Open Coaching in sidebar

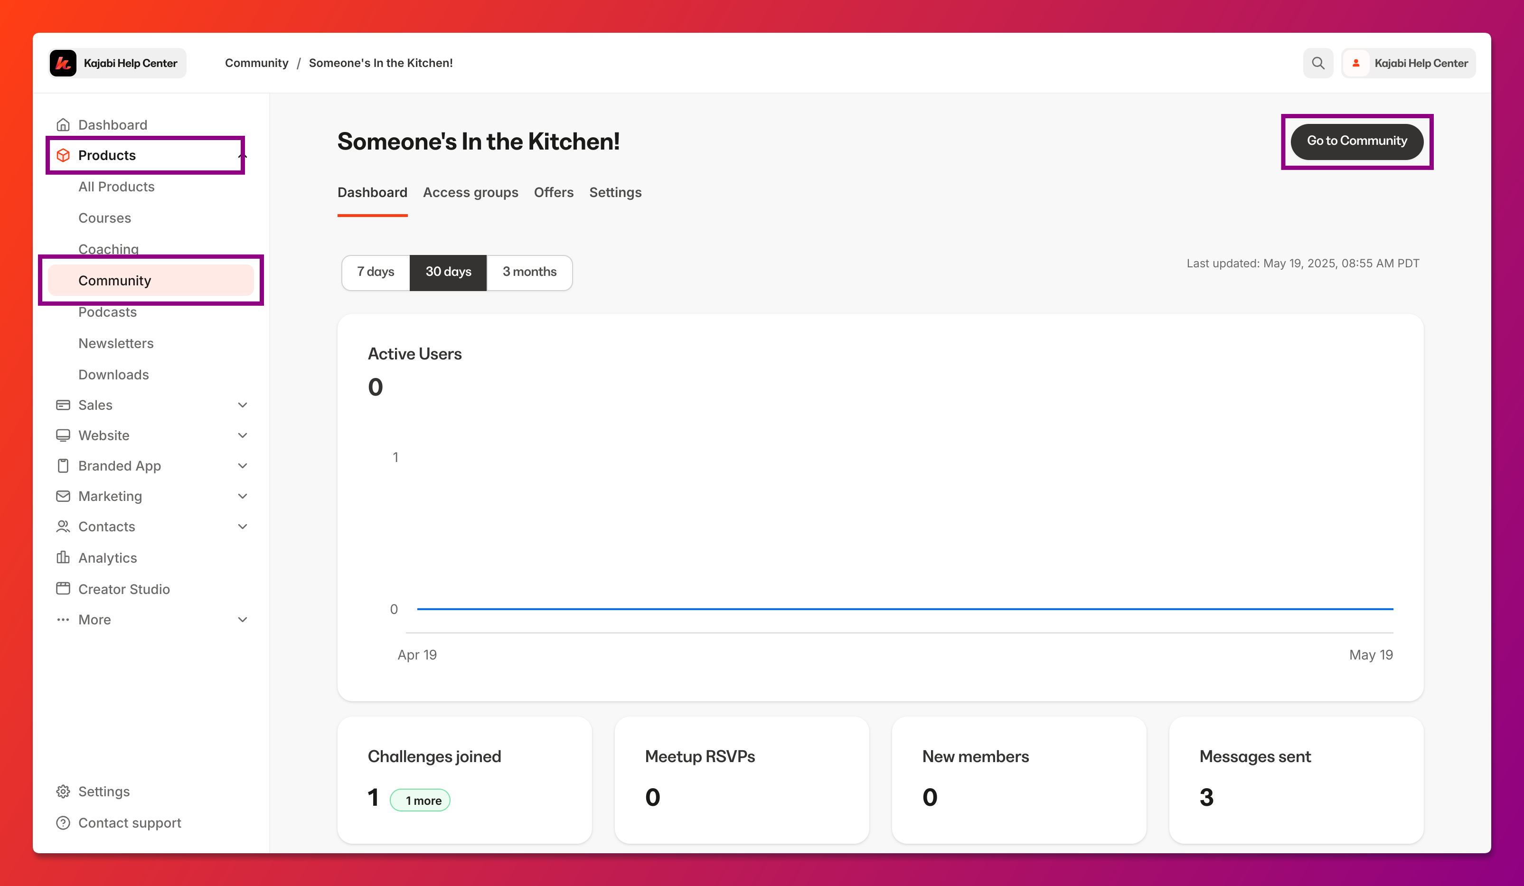pos(109,249)
